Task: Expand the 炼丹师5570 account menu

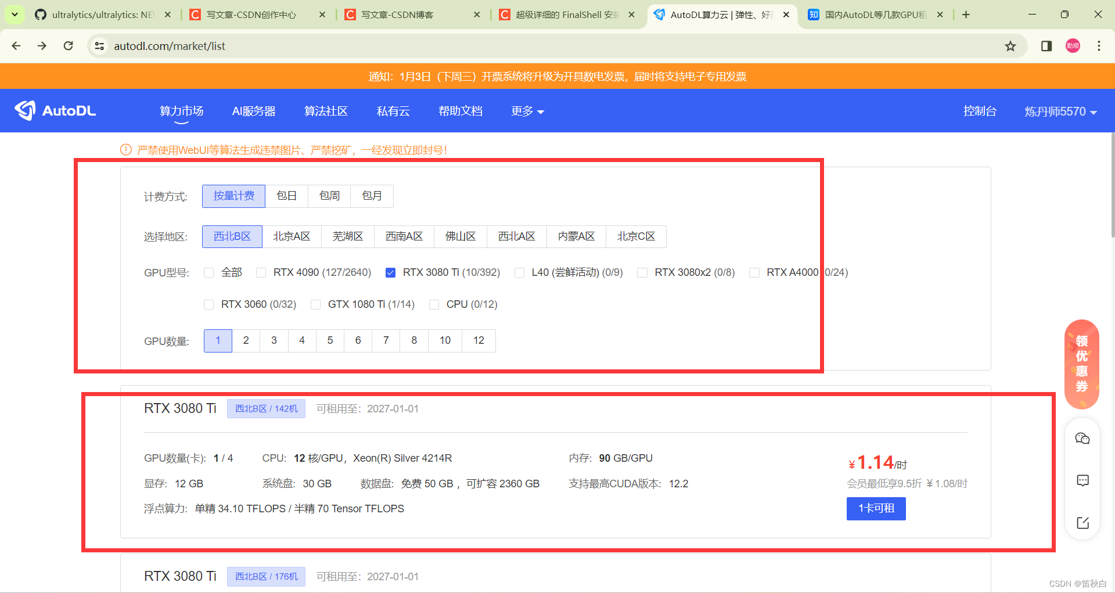Action: coord(1060,112)
